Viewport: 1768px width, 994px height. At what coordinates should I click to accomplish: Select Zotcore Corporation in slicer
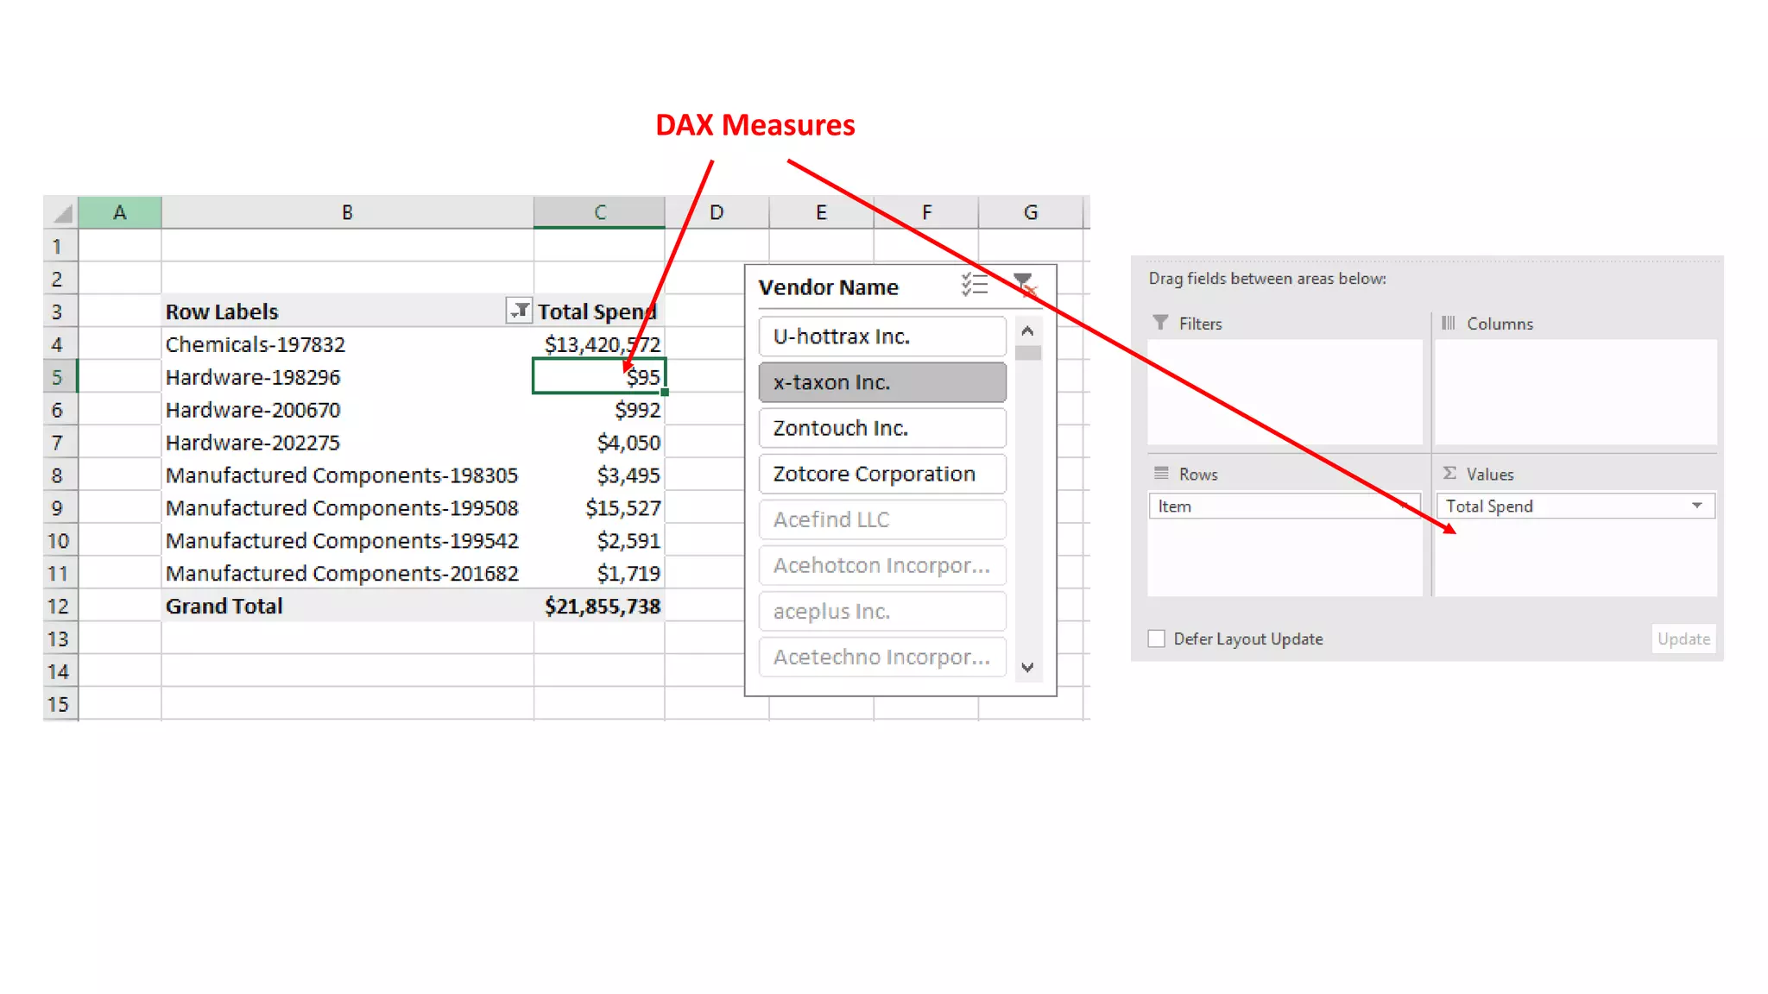click(882, 474)
